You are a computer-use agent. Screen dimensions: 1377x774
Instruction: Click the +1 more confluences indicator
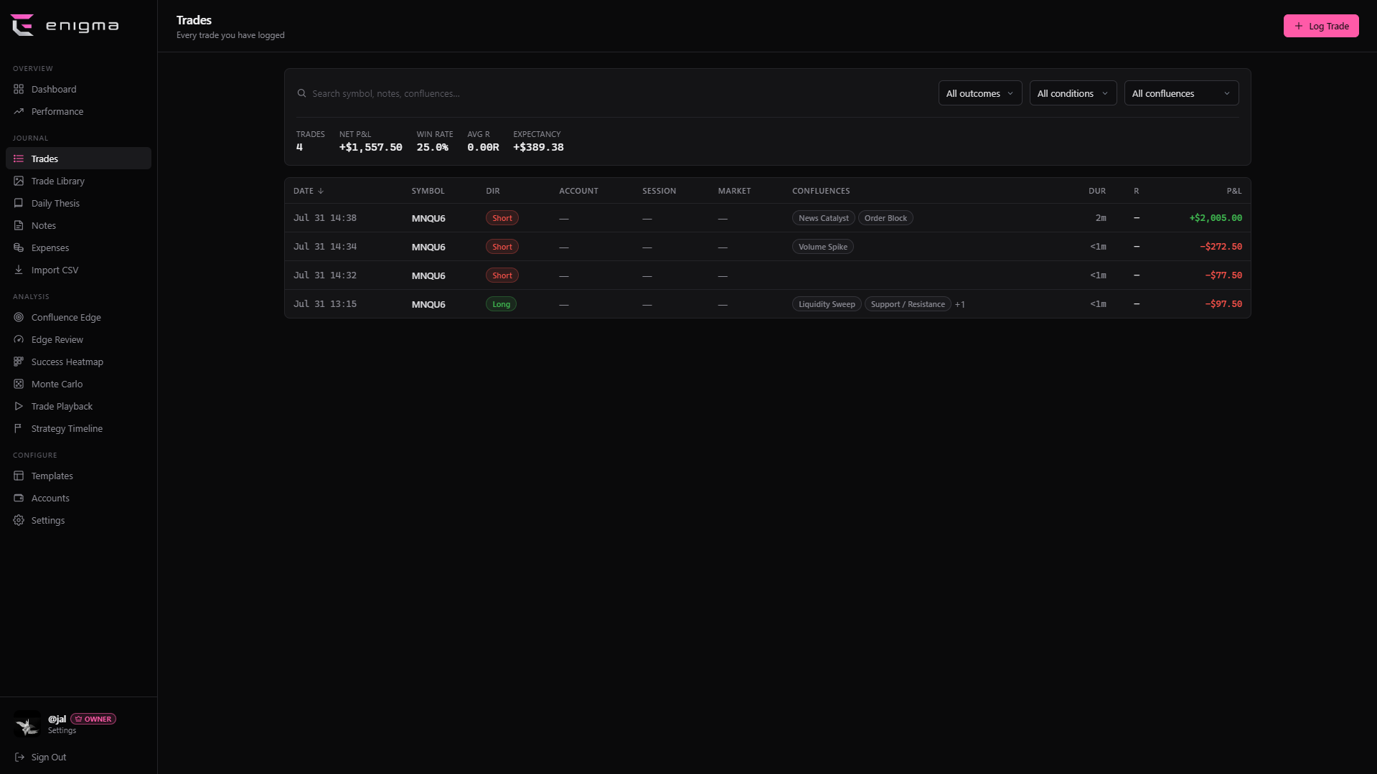click(x=960, y=304)
